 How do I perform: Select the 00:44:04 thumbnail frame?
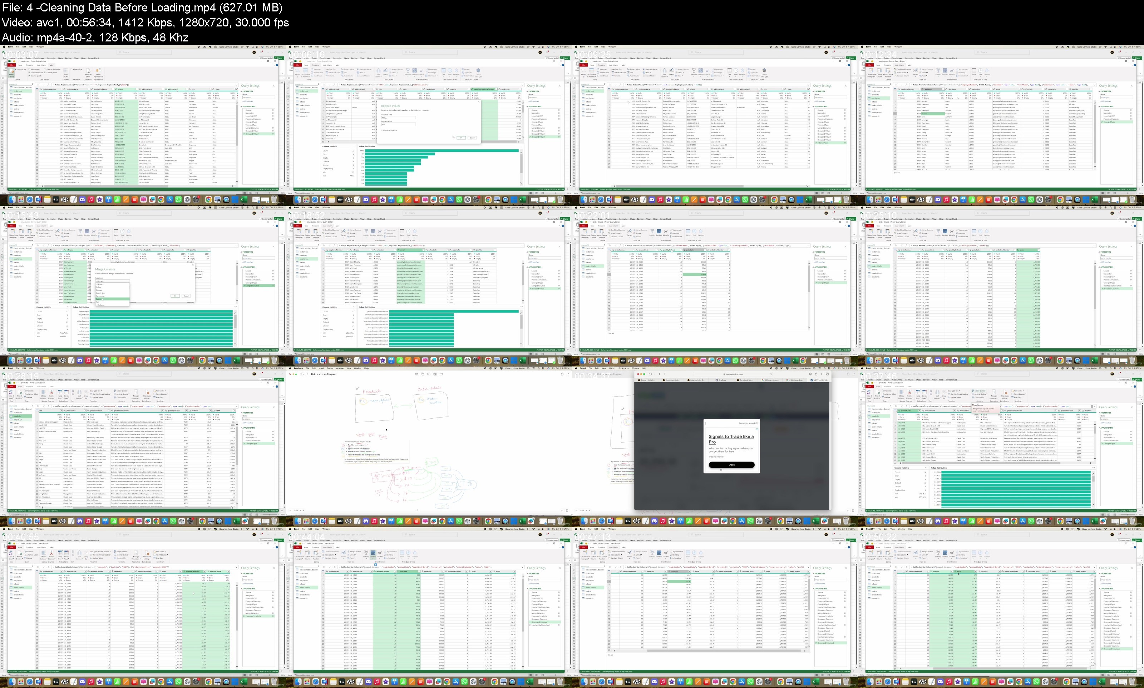pos(429,608)
